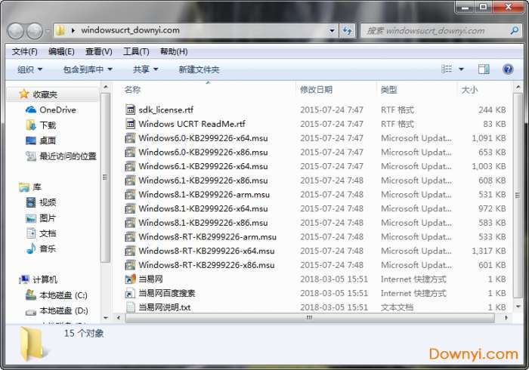Click the search magnifier icon
The height and width of the screenshot is (370, 529).
[514, 31]
